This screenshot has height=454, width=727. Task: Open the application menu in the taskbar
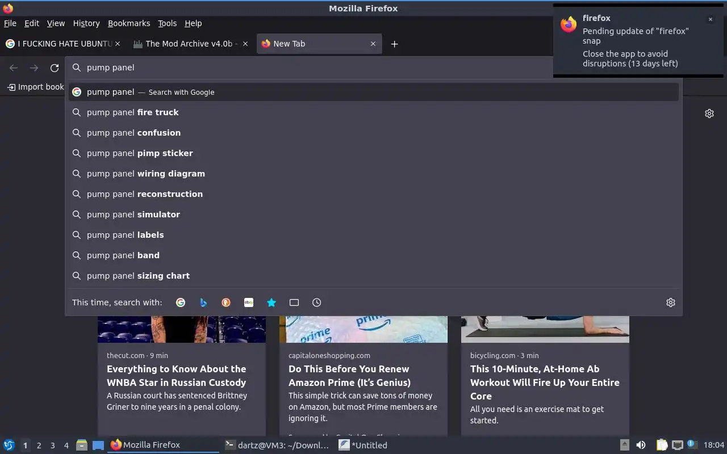tap(9, 445)
